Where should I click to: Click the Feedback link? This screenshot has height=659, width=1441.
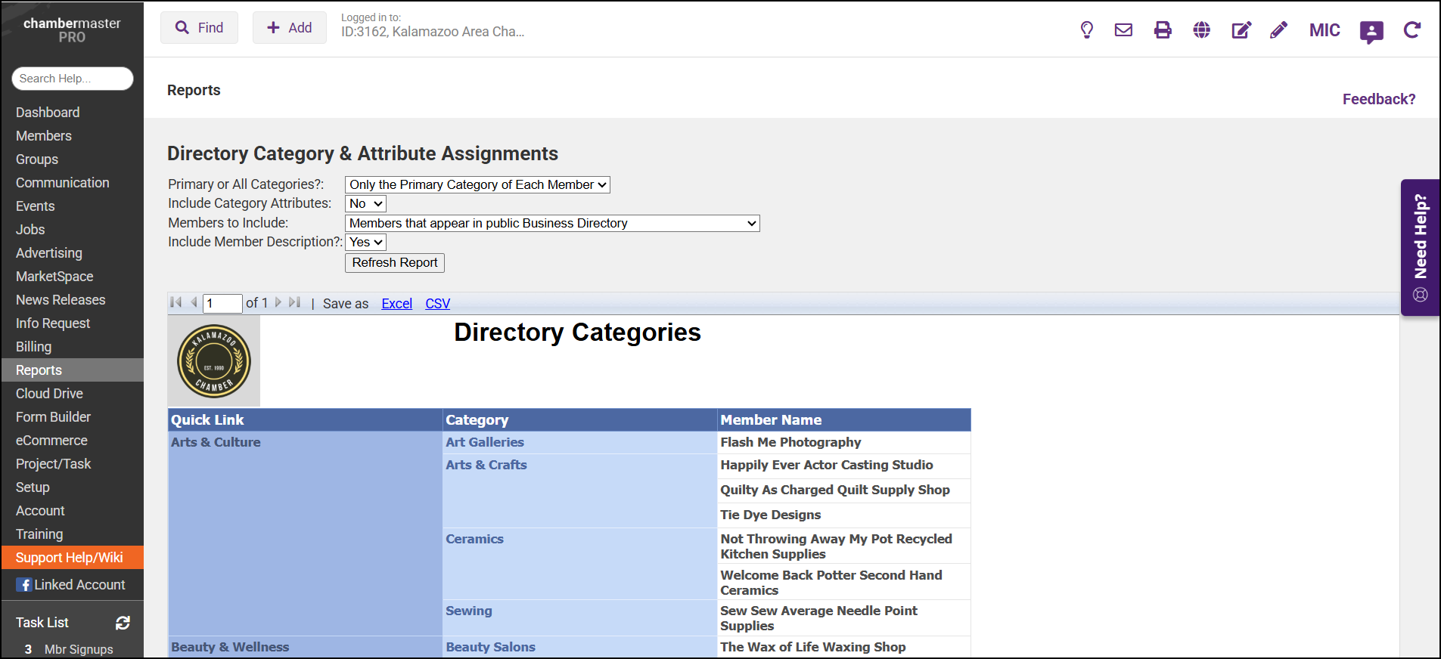(x=1378, y=99)
